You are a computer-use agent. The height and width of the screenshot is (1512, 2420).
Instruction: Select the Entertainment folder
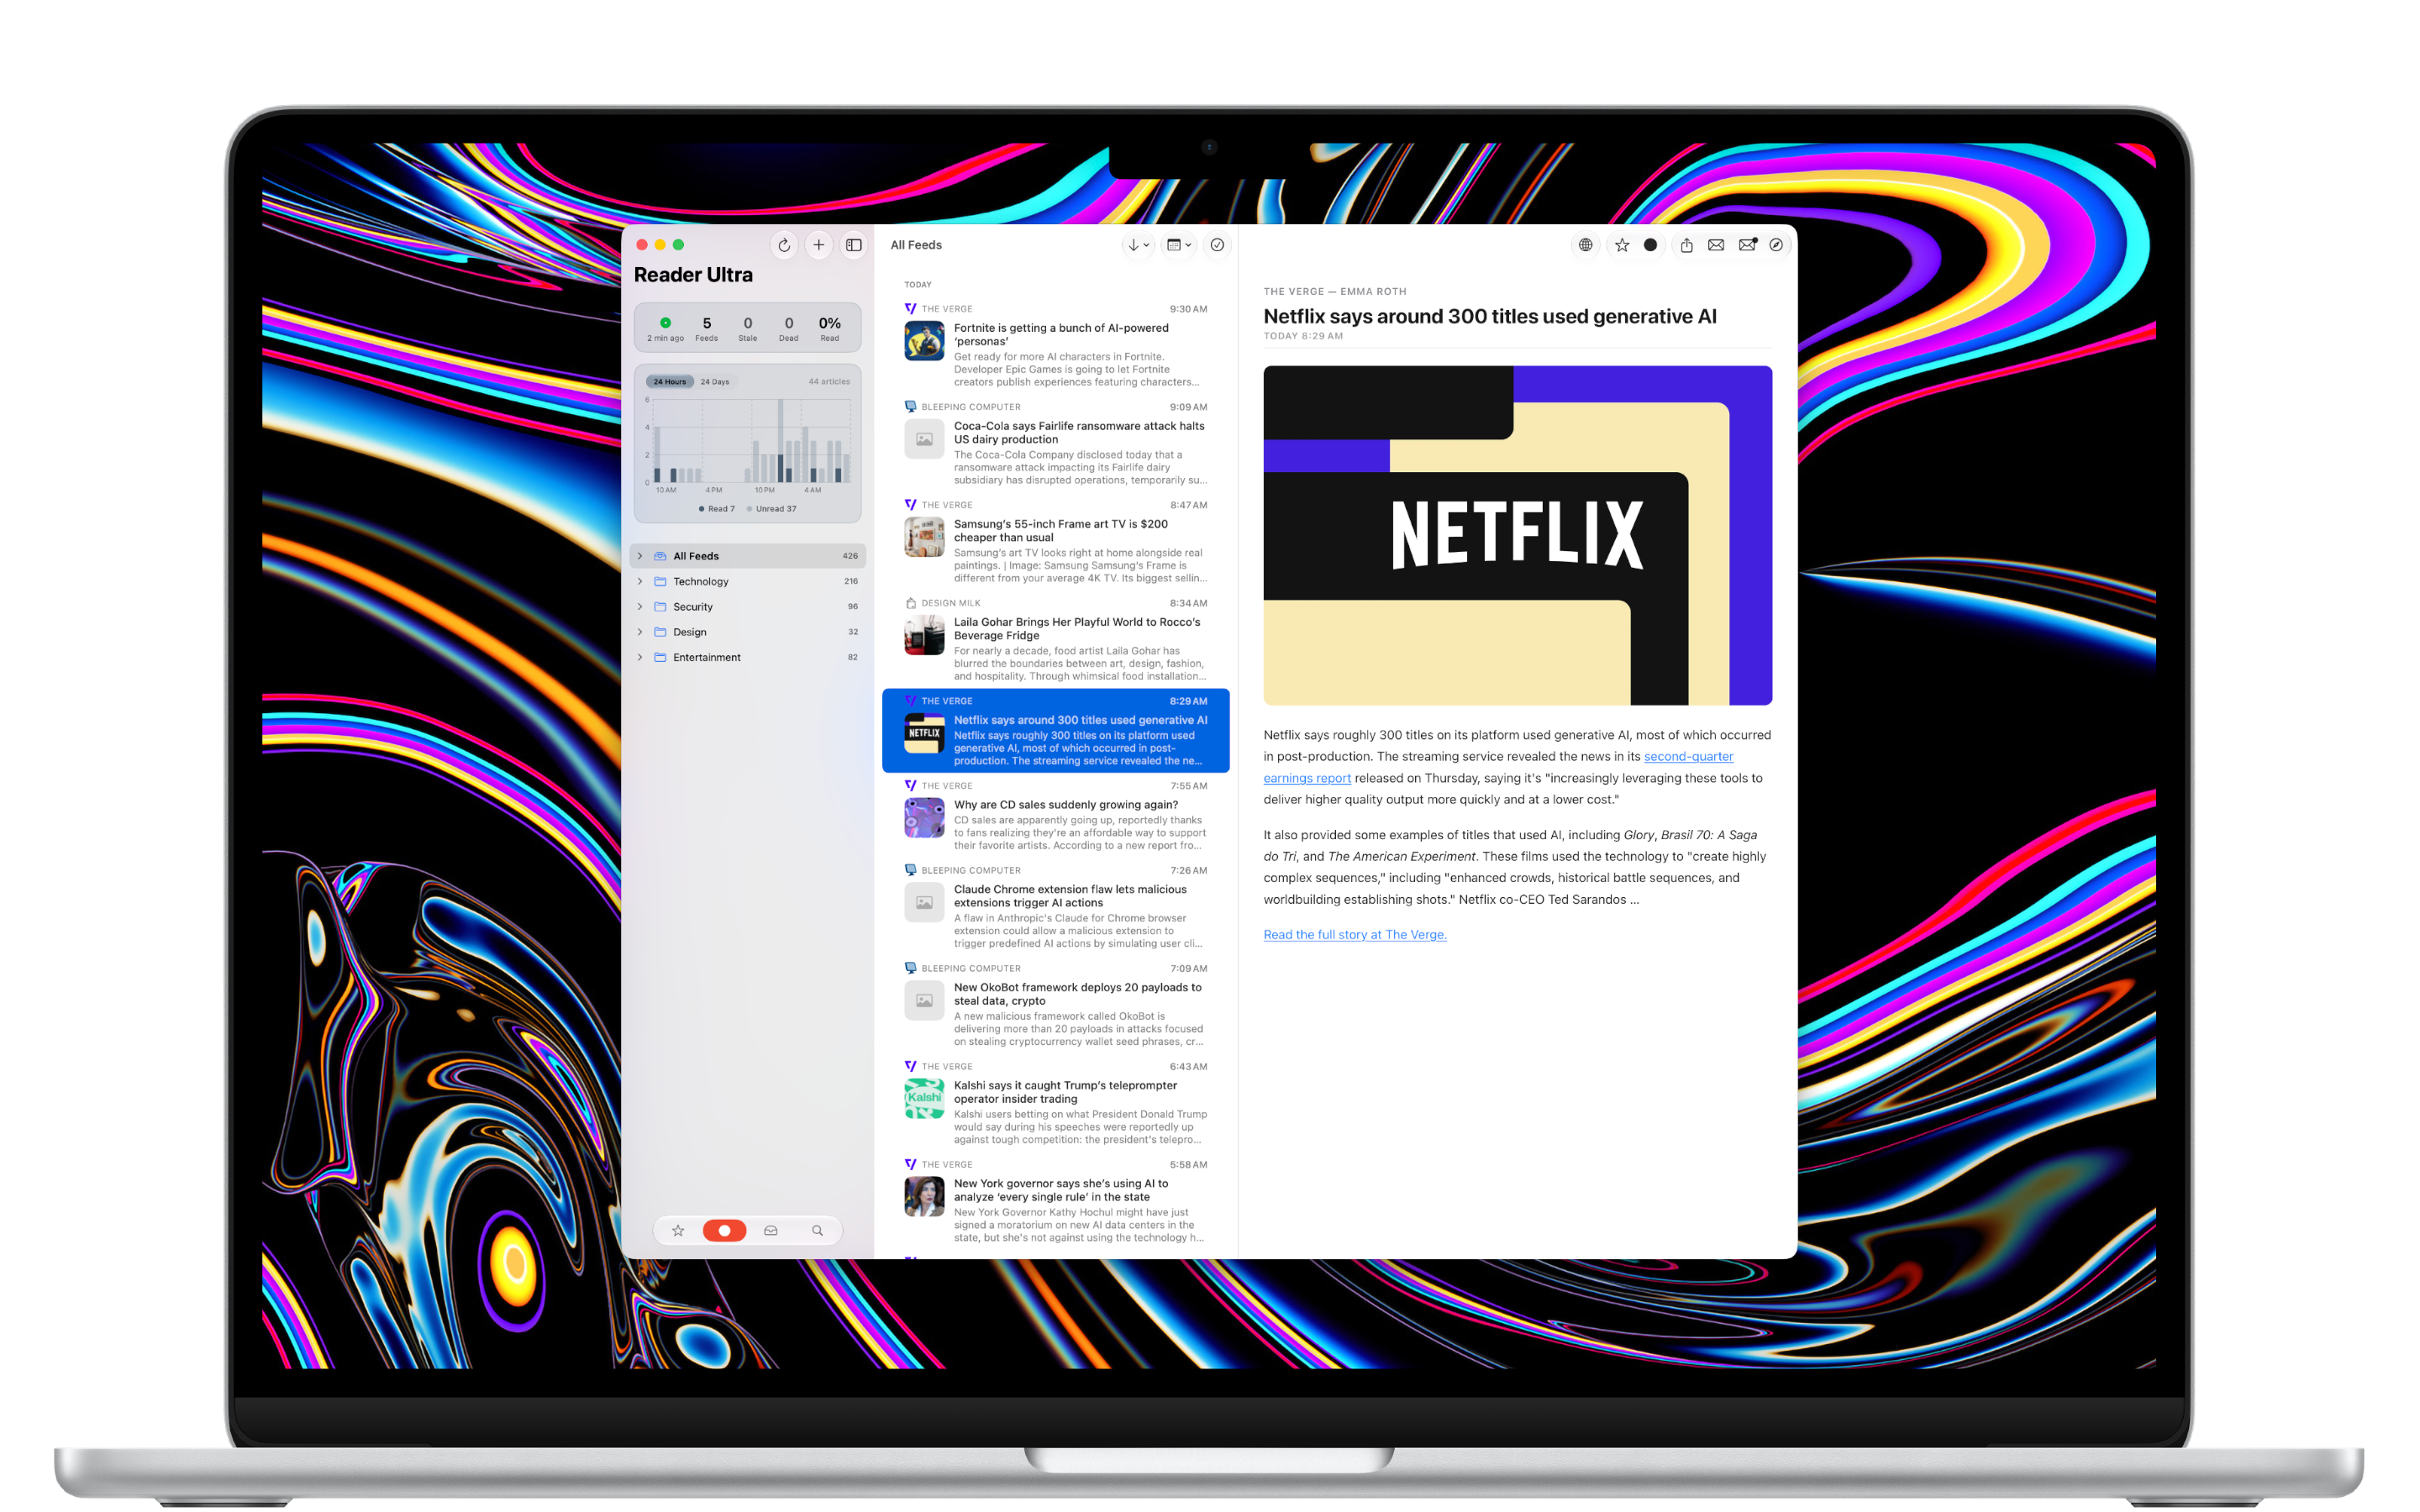point(747,657)
